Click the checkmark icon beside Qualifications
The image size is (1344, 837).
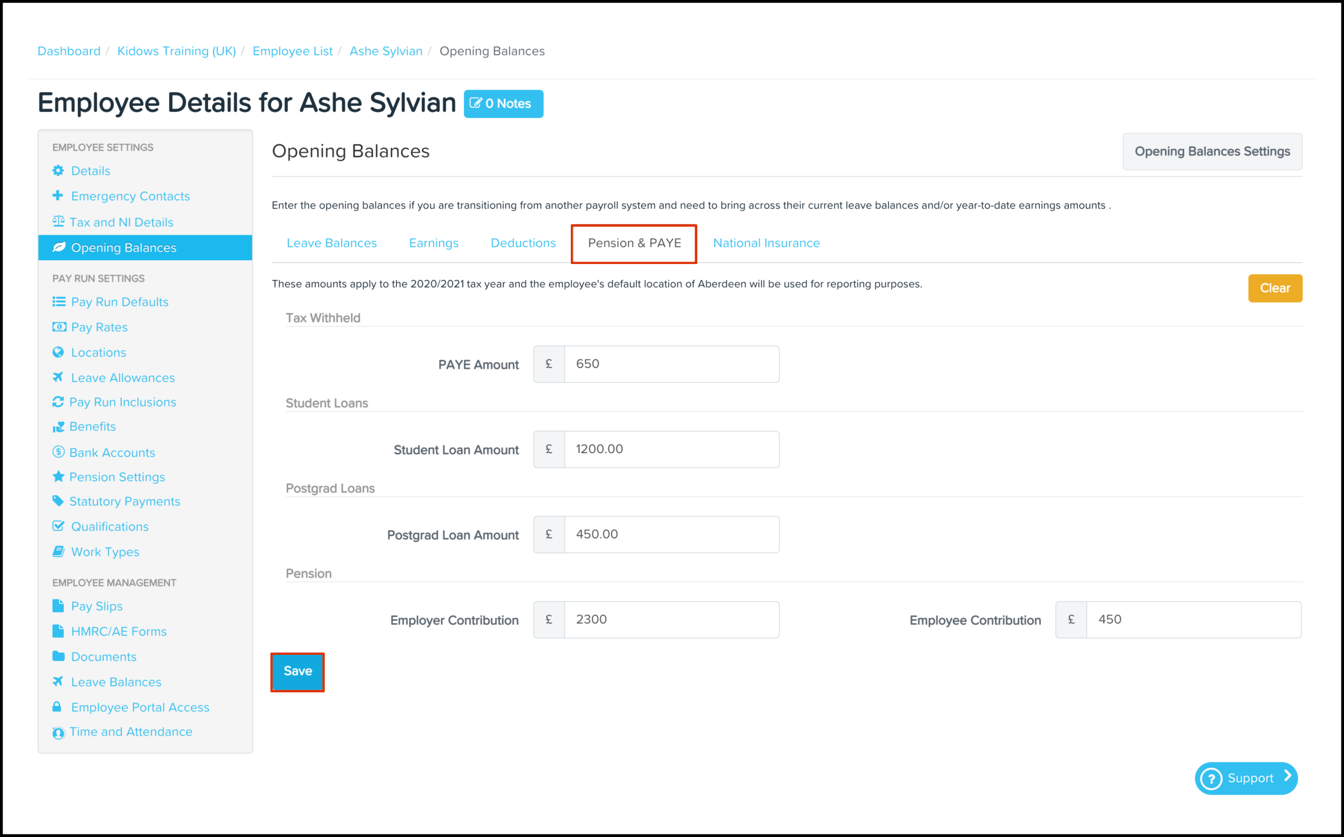point(58,526)
